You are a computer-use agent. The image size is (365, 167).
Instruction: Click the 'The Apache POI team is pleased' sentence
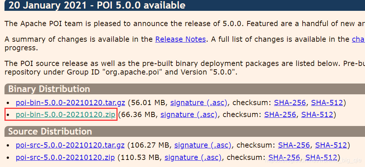point(185,23)
